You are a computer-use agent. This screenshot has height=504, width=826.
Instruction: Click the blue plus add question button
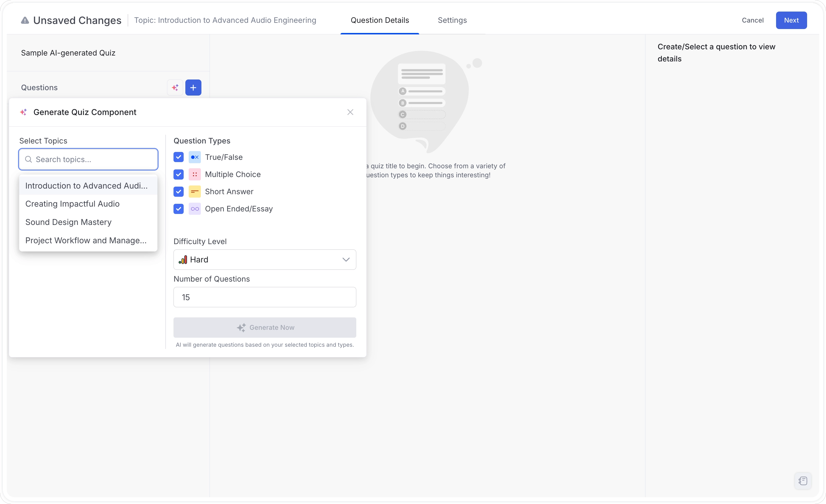[193, 87]
